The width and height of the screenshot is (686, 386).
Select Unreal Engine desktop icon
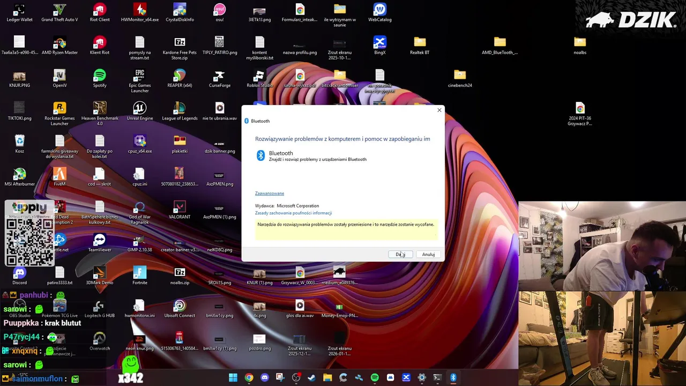140,112
